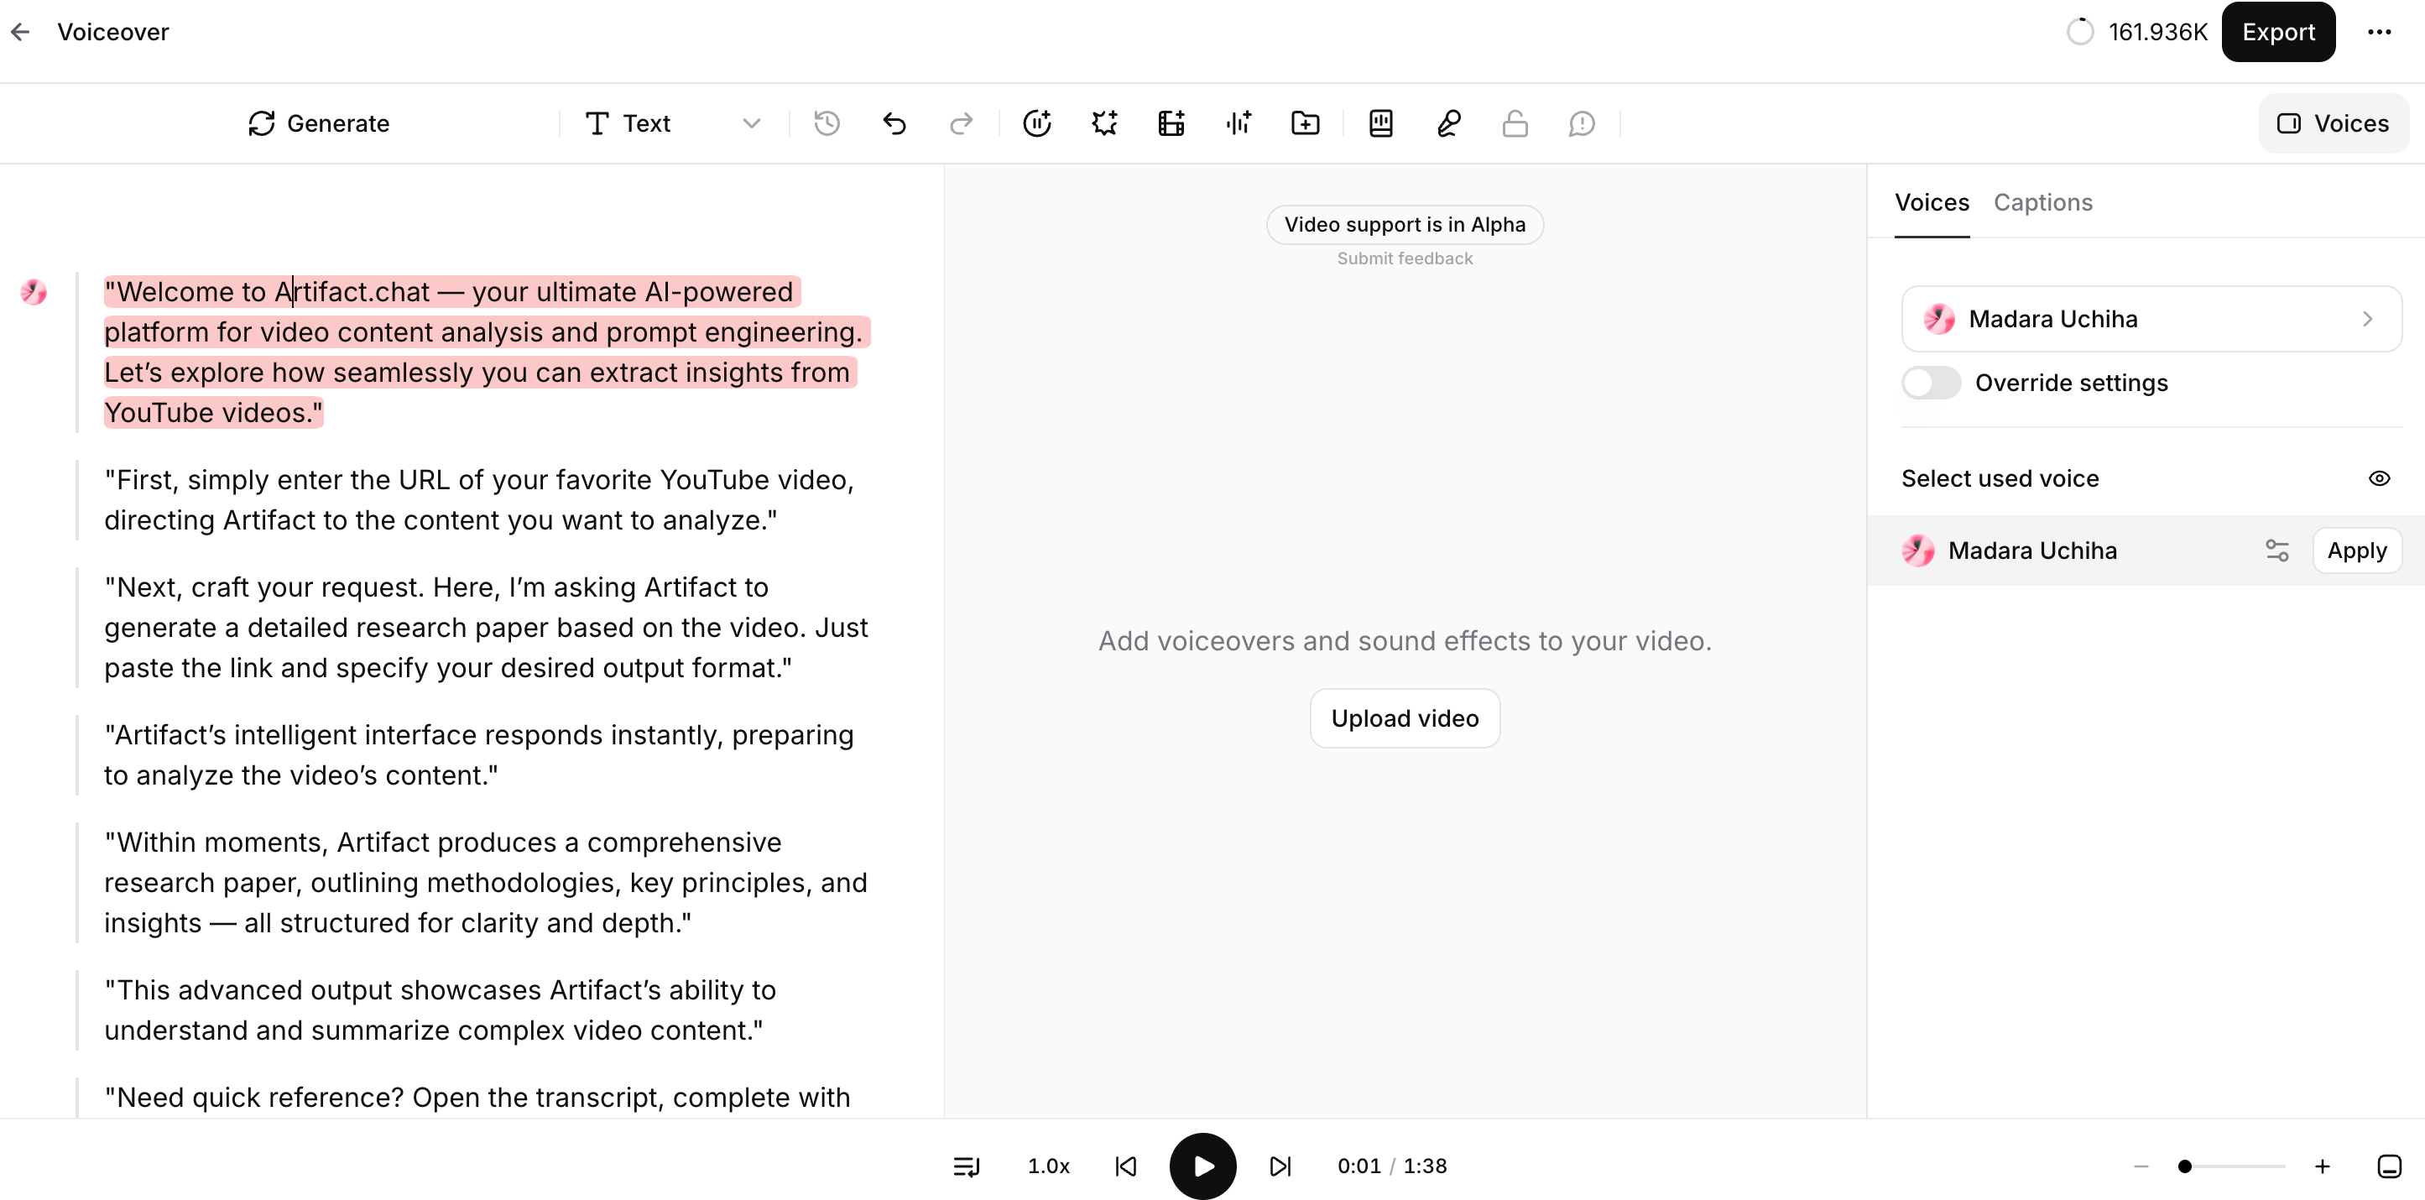
Task: Click the version history clock icon
Action: point(827,123)
